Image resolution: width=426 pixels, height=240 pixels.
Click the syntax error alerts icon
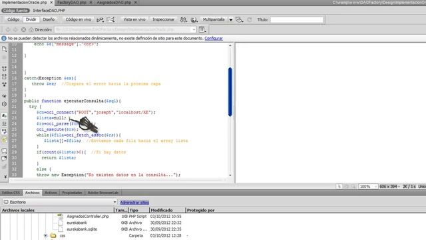(5, 140)
